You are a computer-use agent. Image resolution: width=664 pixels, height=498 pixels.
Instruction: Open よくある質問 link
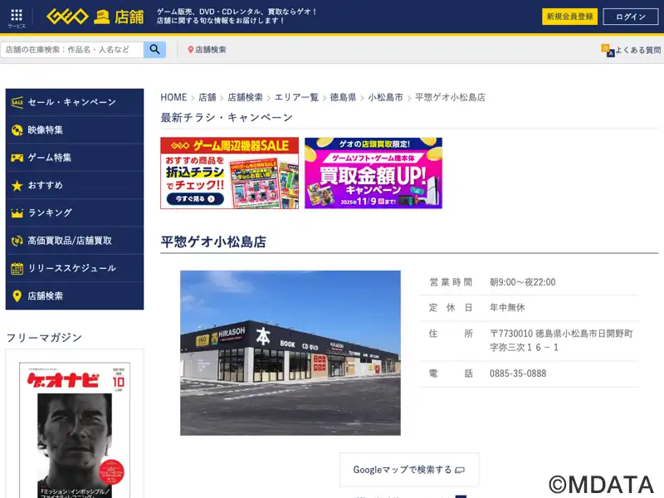[631, 50]
